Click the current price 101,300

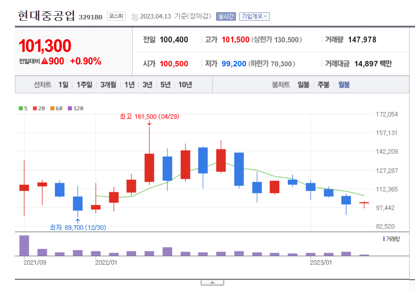pos(45,46)
